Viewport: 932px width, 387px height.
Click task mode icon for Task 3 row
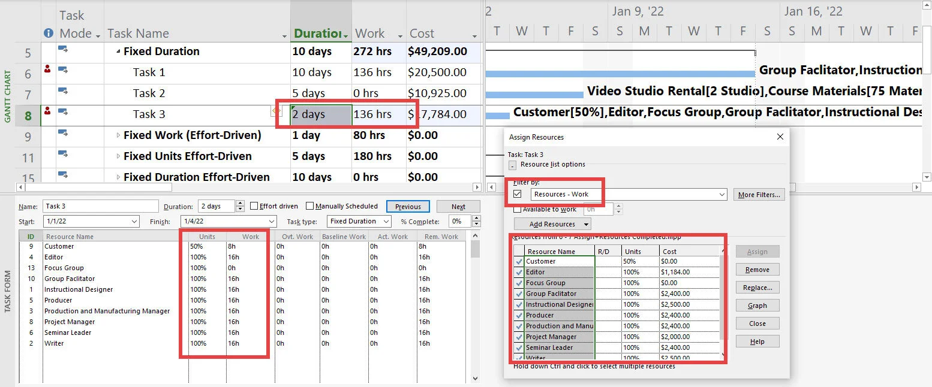click(62, 112)
